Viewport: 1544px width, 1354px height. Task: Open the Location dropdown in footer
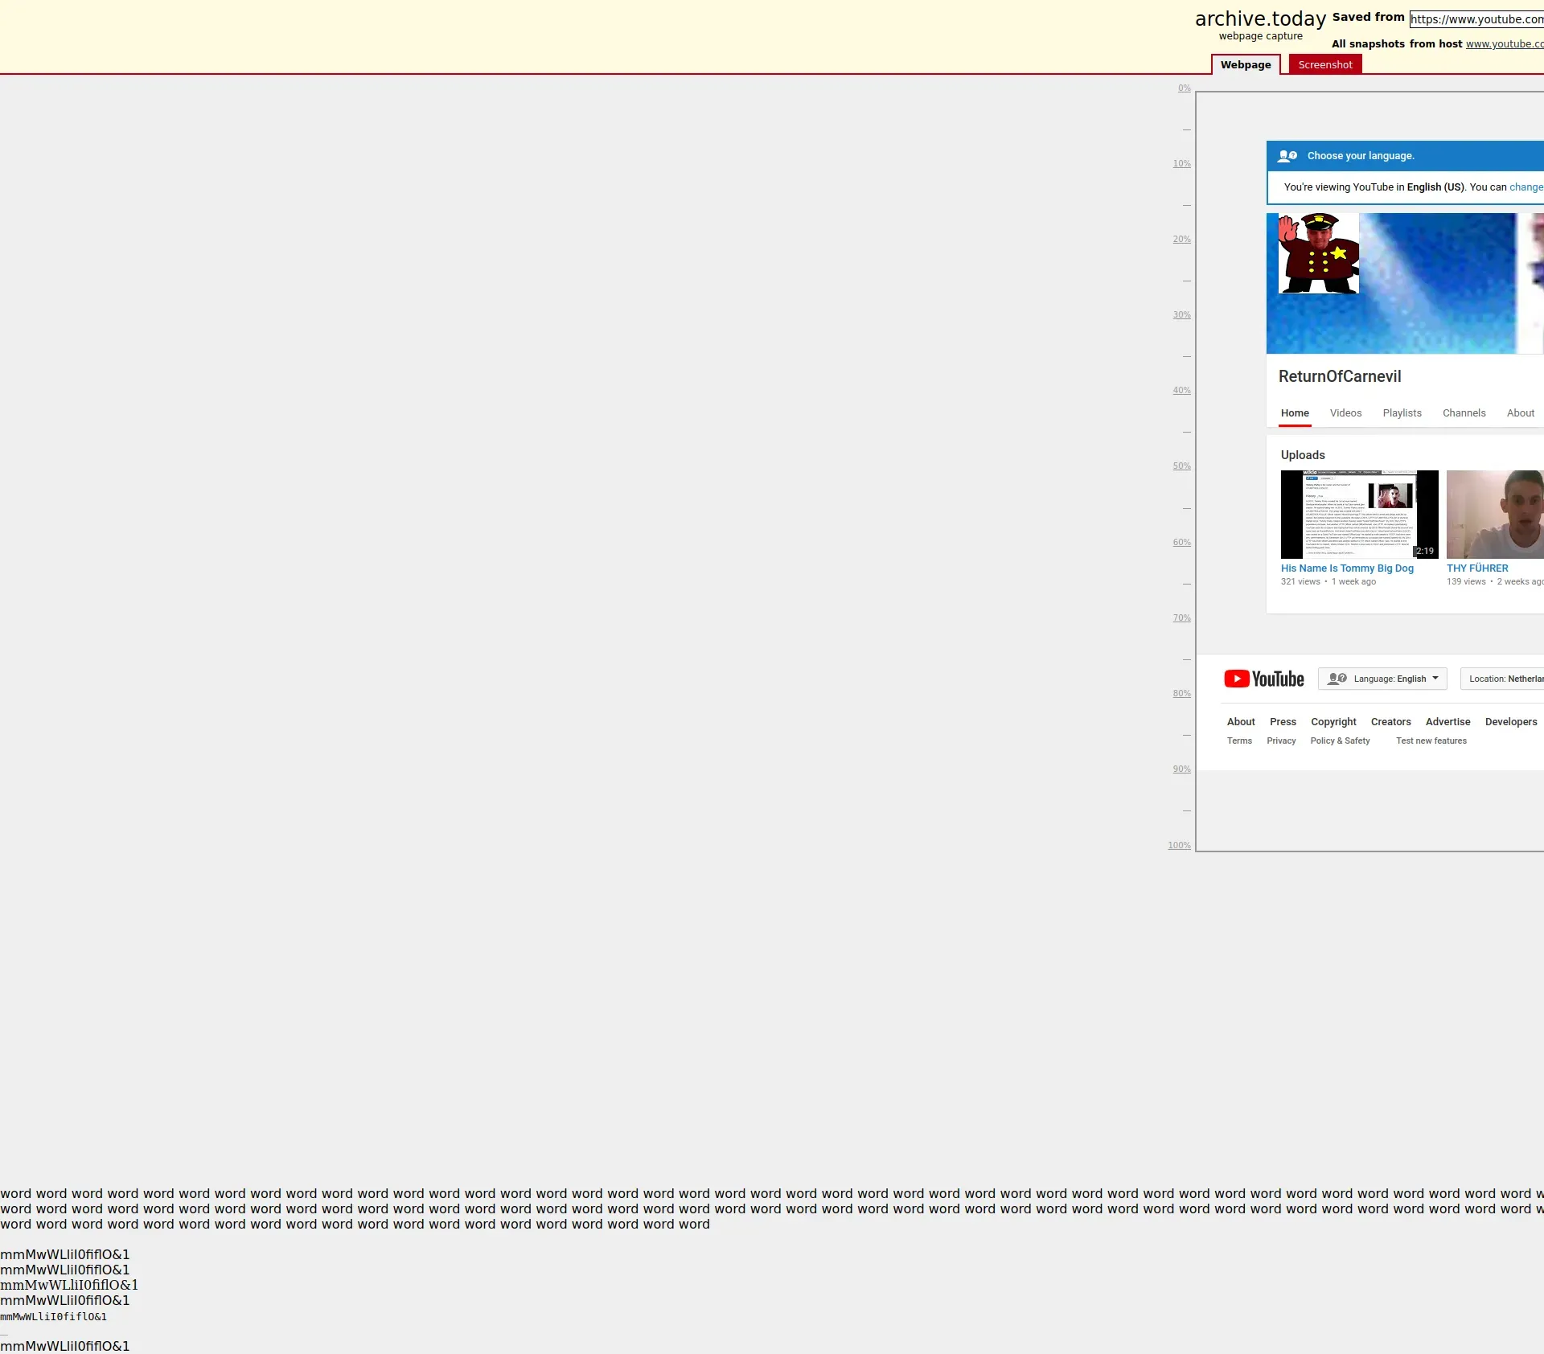(x=1501, y=679)
